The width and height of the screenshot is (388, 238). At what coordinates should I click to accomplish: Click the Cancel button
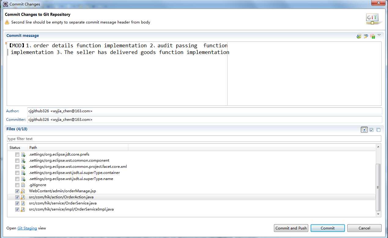click(x=364, y=228)
